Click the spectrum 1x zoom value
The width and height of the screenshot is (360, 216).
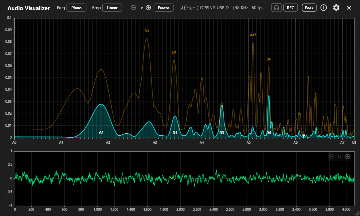tap(141, 8)
